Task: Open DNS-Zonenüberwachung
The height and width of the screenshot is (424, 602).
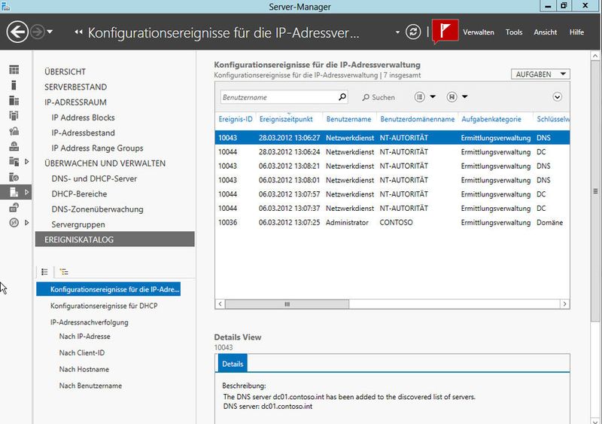Action: [97, 209]
